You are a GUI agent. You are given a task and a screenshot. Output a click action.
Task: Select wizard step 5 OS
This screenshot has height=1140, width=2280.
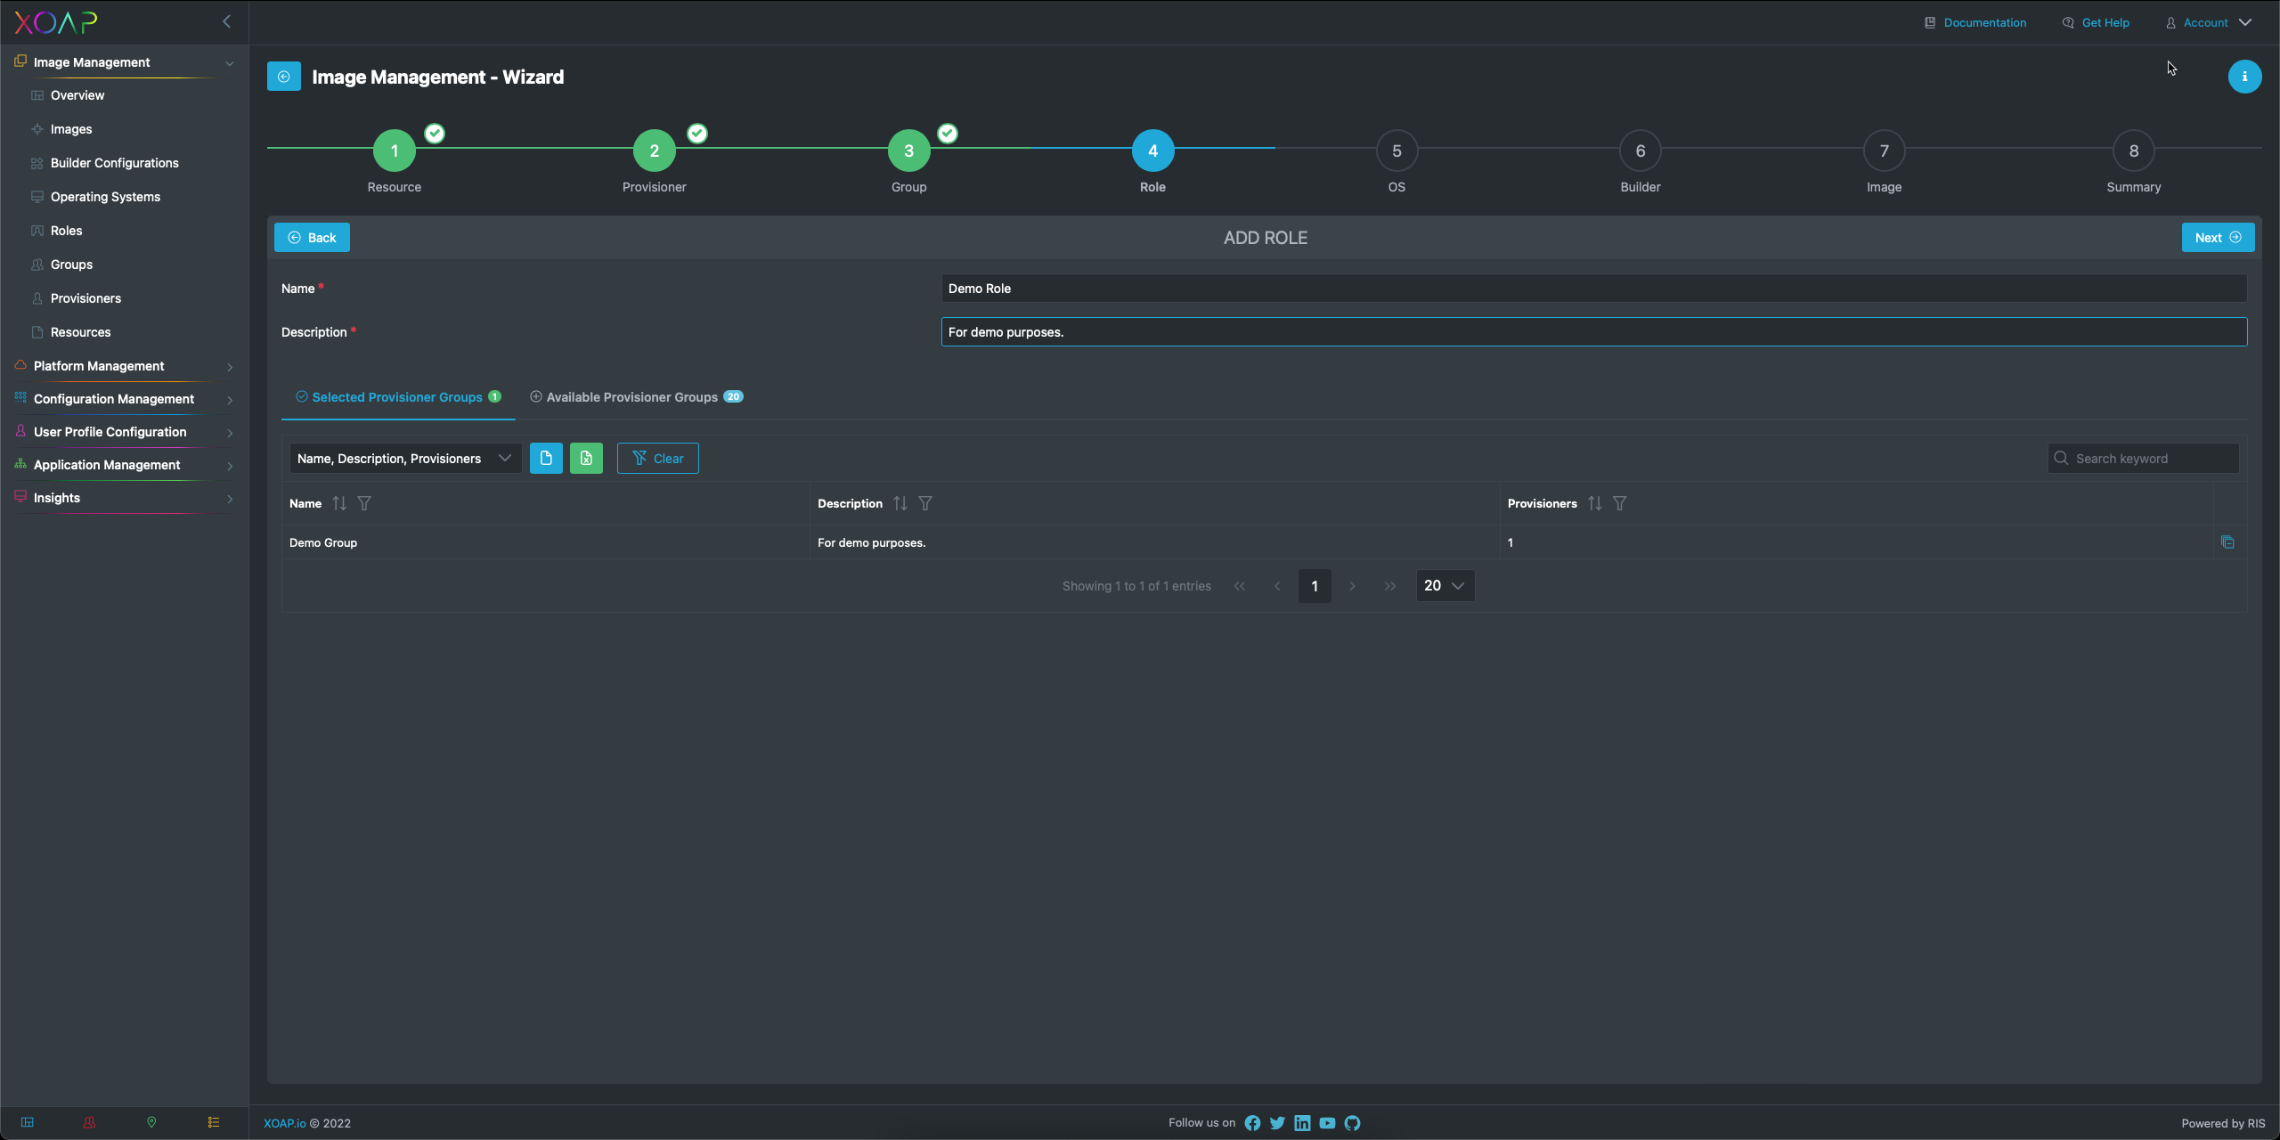[x=1396, y=151]
